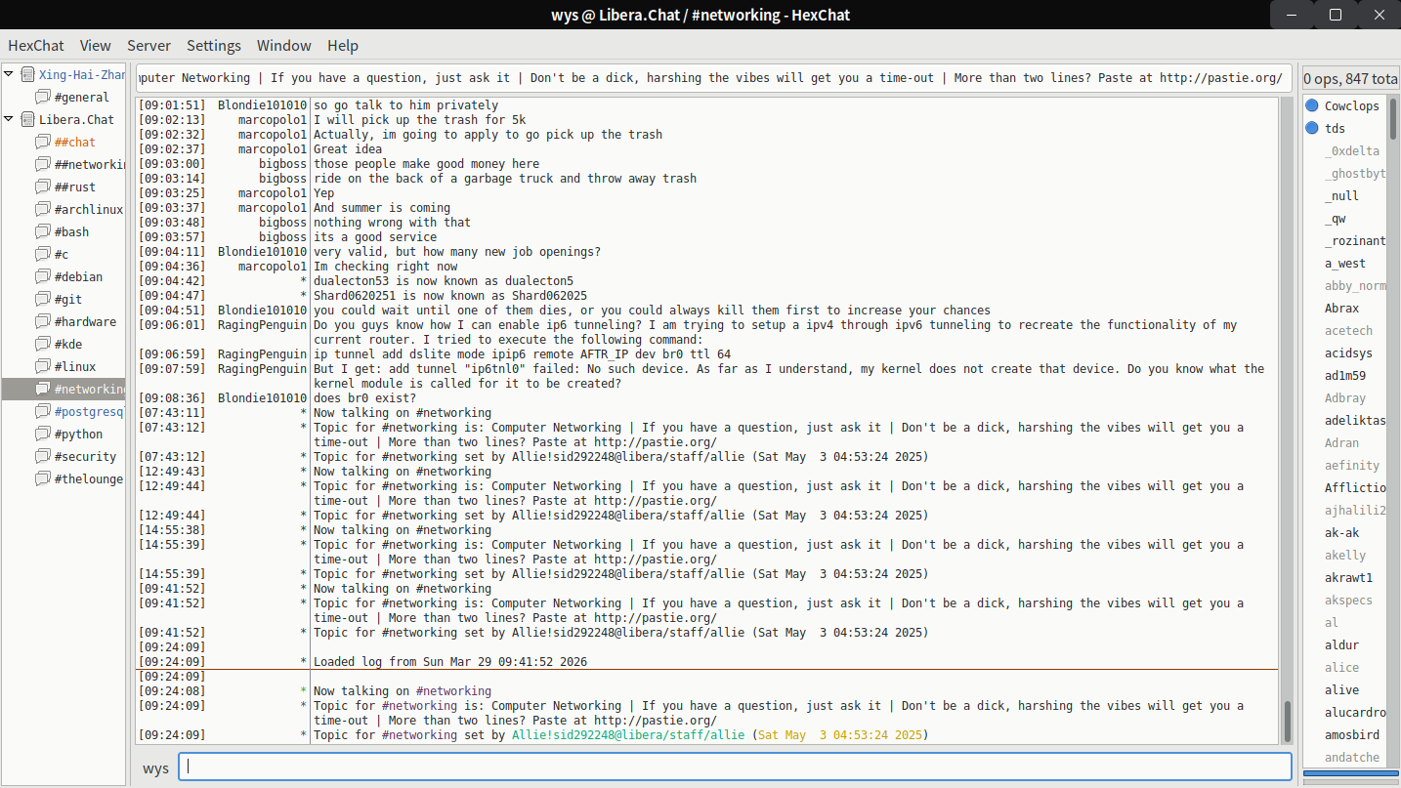Click nick RagingPenguin on the 09:06:01 message
Image resolution: width=1401 pixels, height=788 pixels.
point(262,325)
